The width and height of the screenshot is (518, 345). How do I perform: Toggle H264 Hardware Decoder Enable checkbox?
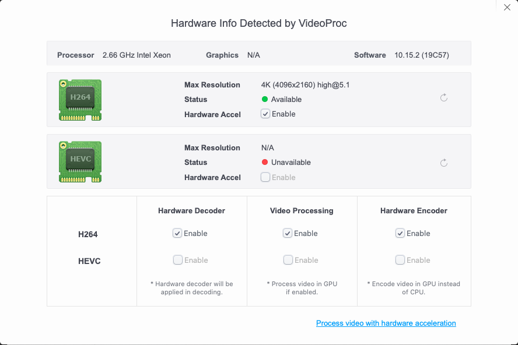(x=177, y=233)
